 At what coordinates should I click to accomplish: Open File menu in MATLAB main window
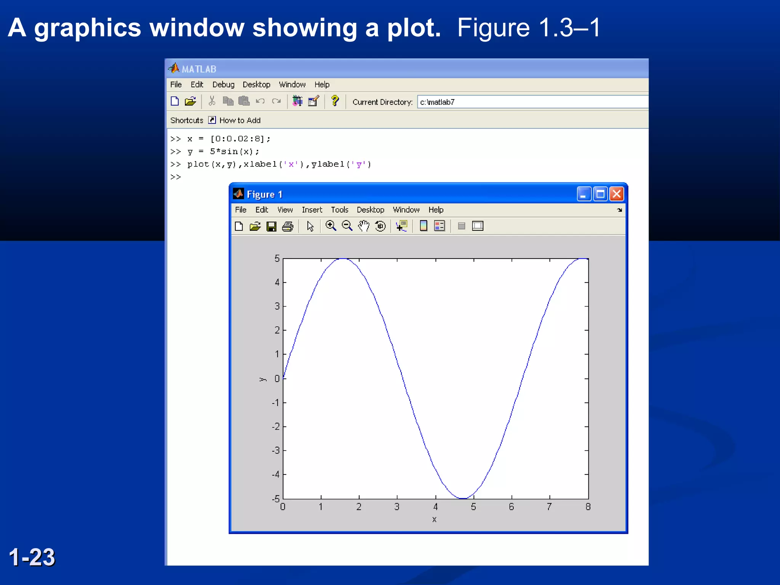pos(176,85)
